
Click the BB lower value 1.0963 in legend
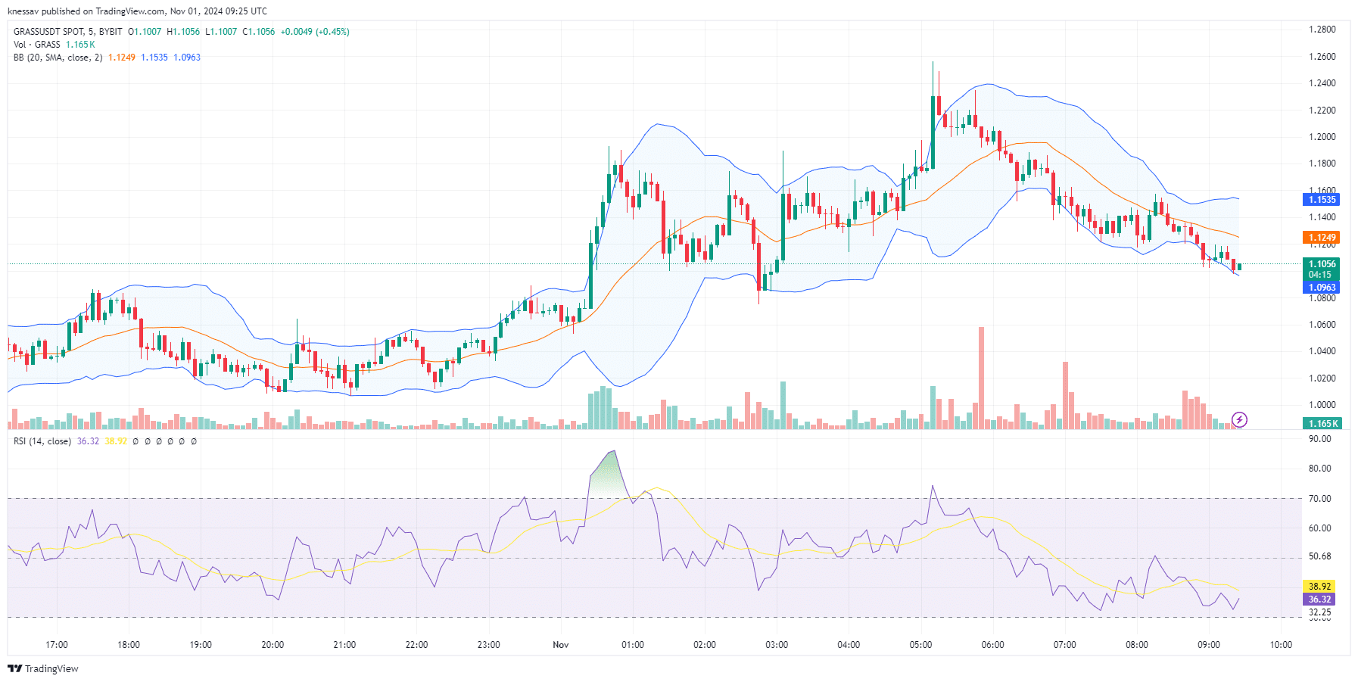coord(187,58)
